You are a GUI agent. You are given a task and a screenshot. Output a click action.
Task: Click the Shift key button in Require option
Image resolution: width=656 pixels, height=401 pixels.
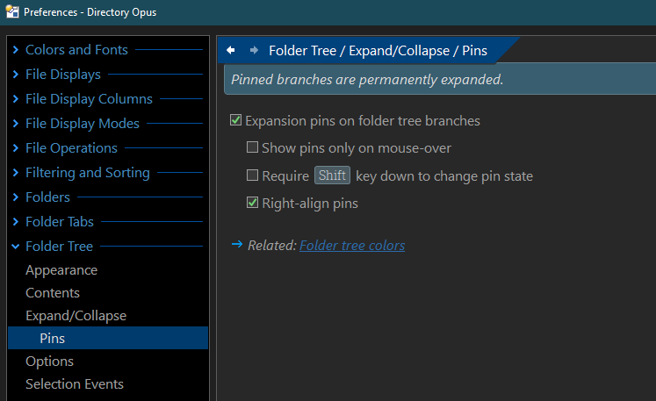[332, 175]
